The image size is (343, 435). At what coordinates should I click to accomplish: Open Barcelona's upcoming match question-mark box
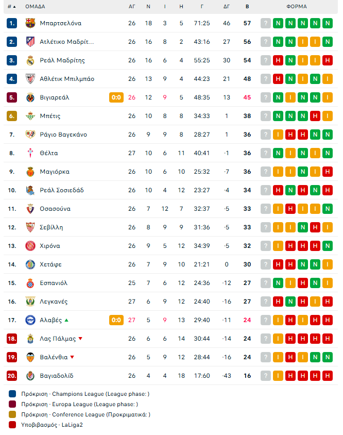[x=266, y=23]
